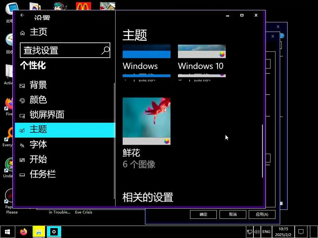Click the in Trouble... desktop shortcut label
318x238 pixels.
[x=60, y=212]
